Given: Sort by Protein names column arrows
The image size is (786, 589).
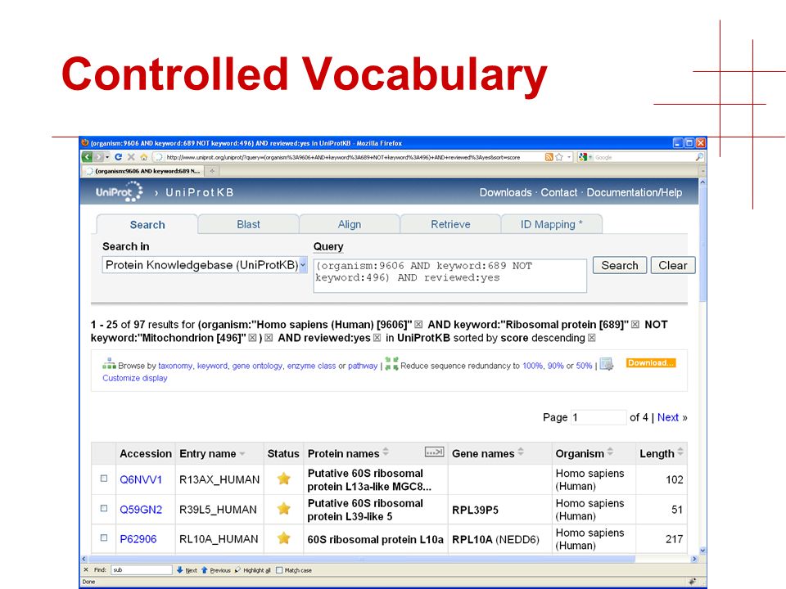Looking at the screenshot, I should point(386,452).
